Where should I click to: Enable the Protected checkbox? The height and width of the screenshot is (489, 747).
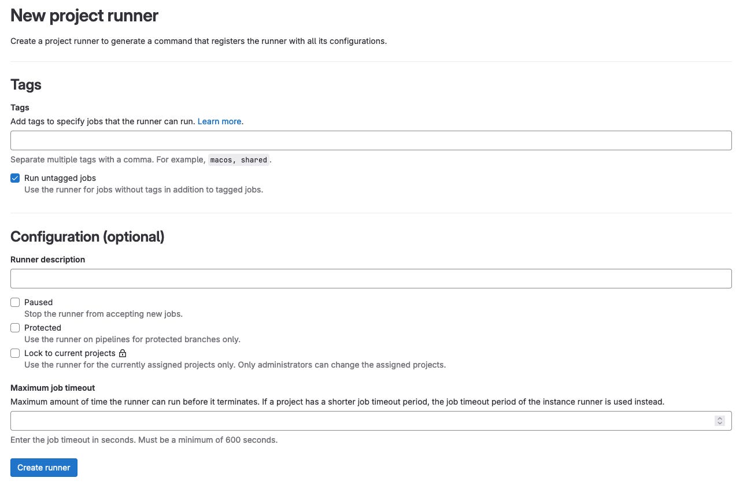(14, 328)
